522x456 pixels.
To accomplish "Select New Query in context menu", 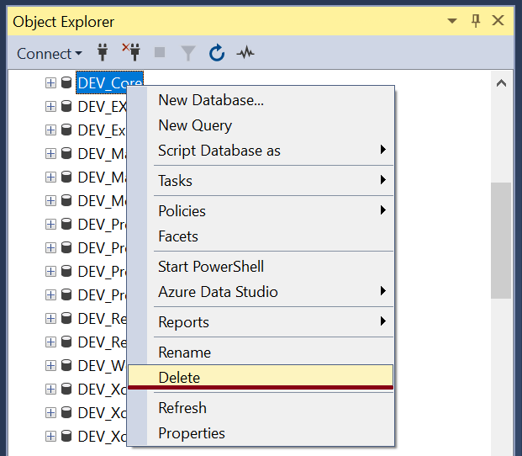I will pos(195,125).
